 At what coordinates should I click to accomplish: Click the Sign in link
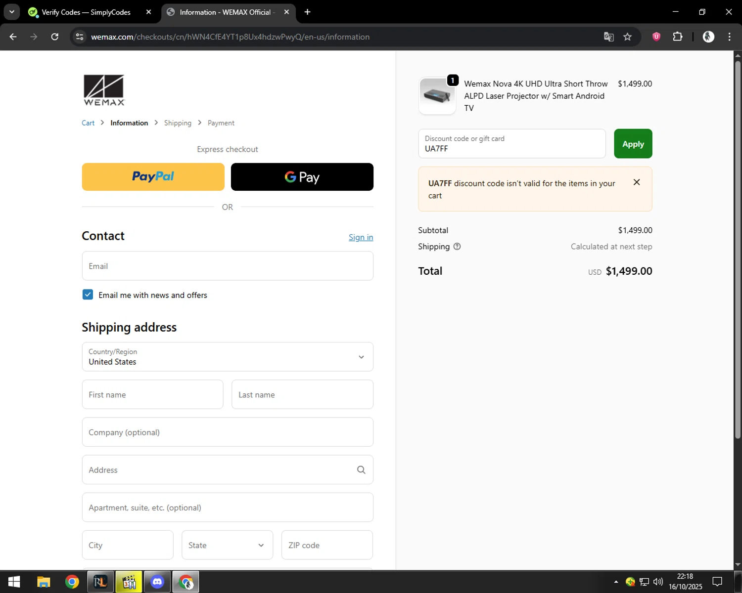(x=361, y=237)
